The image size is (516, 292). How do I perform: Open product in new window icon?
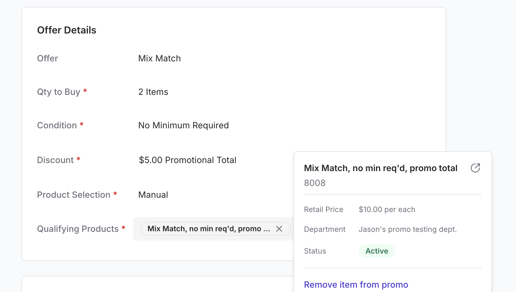tap(475, 168)
